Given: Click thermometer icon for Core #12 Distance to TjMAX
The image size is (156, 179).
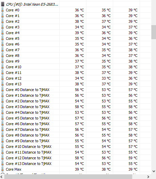Looking at the screenshot, I should (2, 158).
